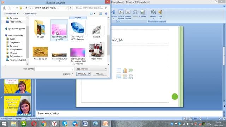Open the recent locations arrow beside the back and forward arrows
This screenshot has width=226, height=127.
[13, 8]
